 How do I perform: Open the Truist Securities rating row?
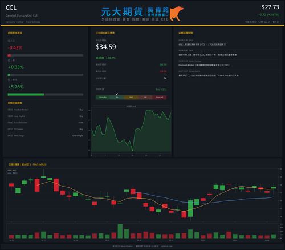[x=46, y=123]
